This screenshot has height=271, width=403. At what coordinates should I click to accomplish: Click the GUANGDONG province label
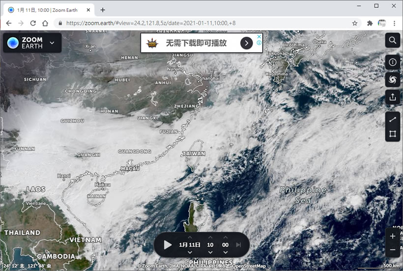tap(135, 151)
